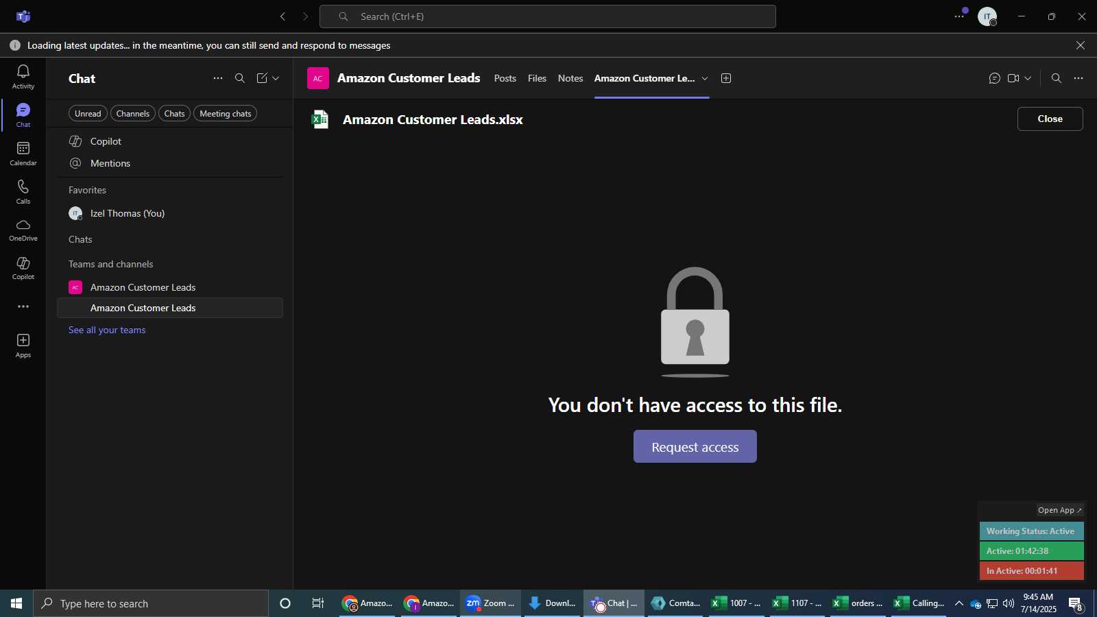The image size is (1097, 617).
Task: Collapse the Favorites section
Action: point(87,190)
